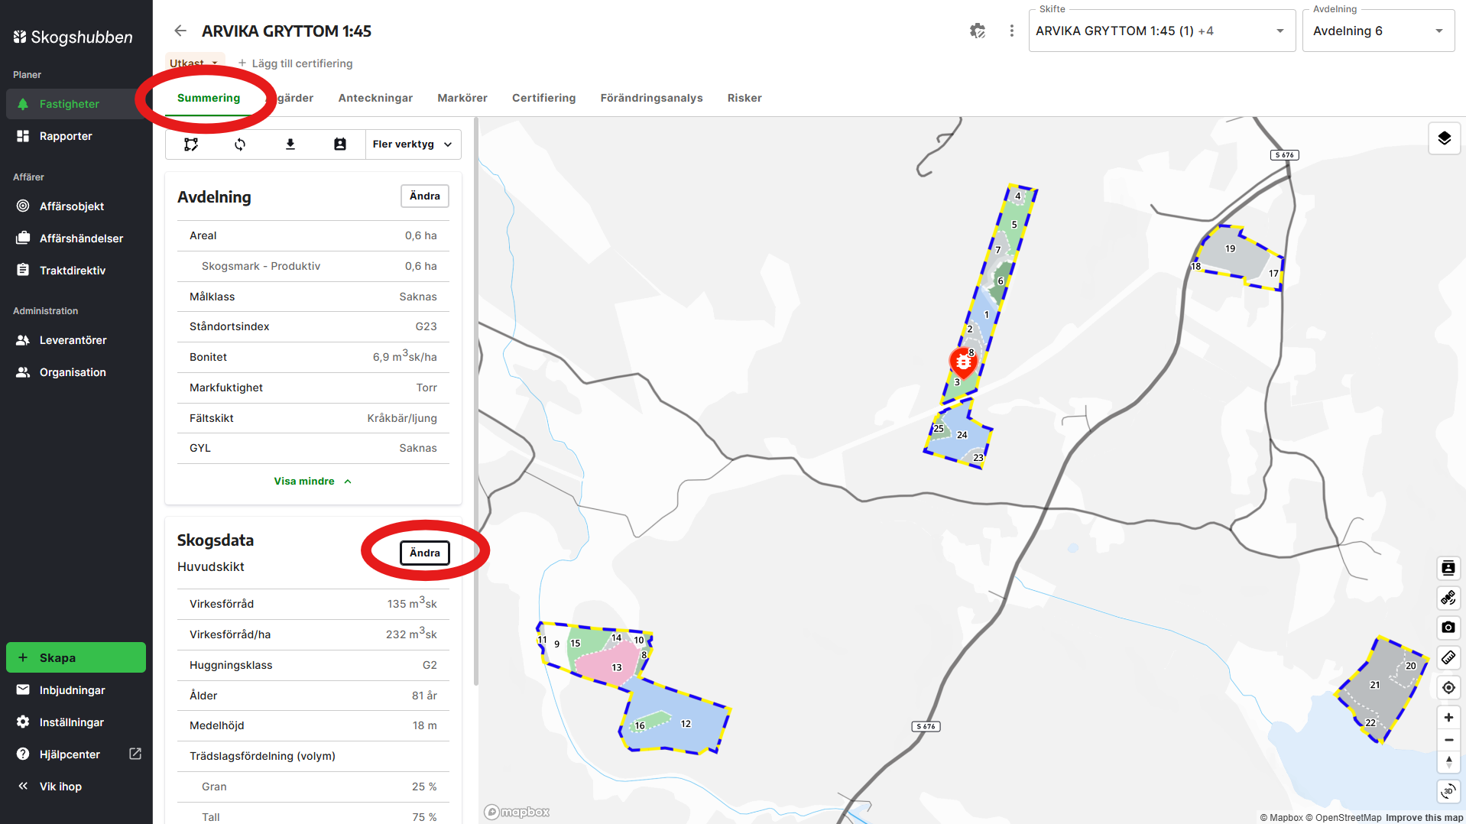Open the property settings gear icon
The image size is (1466, 824).
(978, 31)
